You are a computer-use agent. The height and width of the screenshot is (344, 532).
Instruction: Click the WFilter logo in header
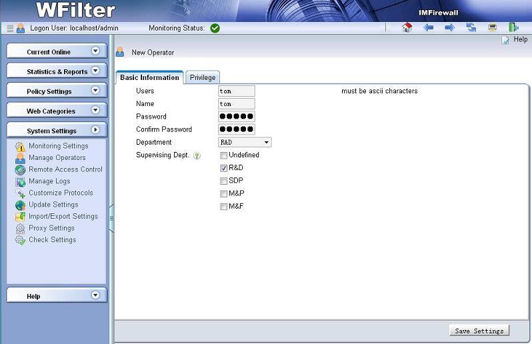coord(75,10)
